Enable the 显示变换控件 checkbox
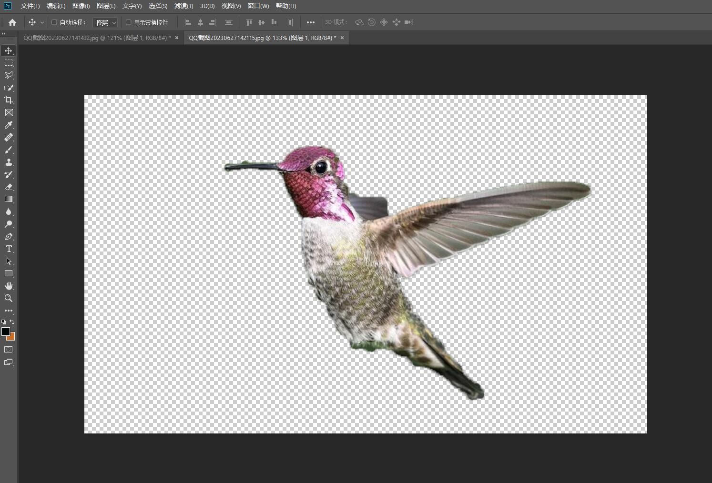Image resolution: width=712 pixels, height=483 pixels. pos(128,22)
